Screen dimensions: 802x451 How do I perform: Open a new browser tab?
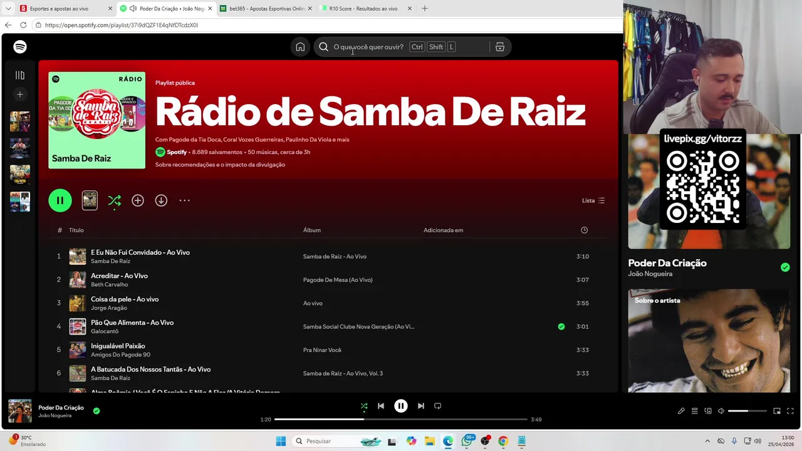pos(425,9)
